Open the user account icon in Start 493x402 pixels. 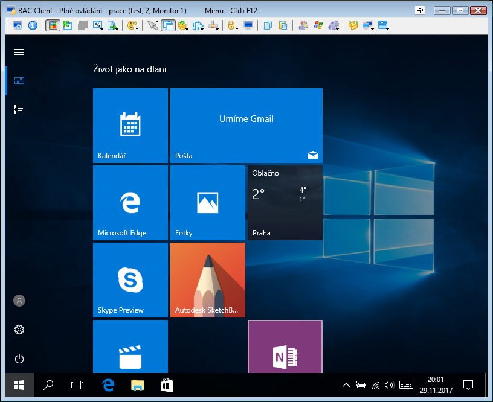tap(19, 301)
